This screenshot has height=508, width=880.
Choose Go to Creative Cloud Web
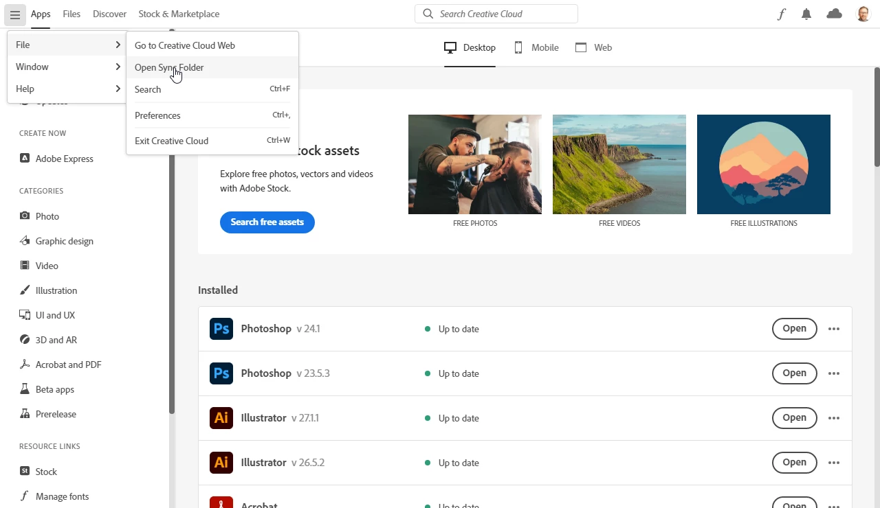212,45
